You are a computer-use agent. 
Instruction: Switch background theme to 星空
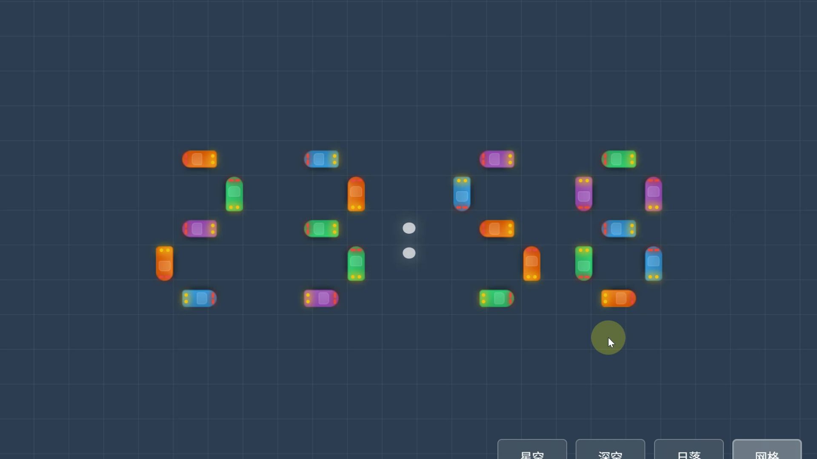pyautogui.click(x=532, y=450)
